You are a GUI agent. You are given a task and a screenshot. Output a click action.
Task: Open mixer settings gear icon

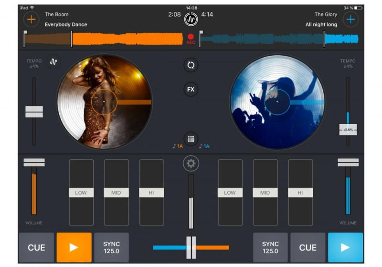(191, 164)
